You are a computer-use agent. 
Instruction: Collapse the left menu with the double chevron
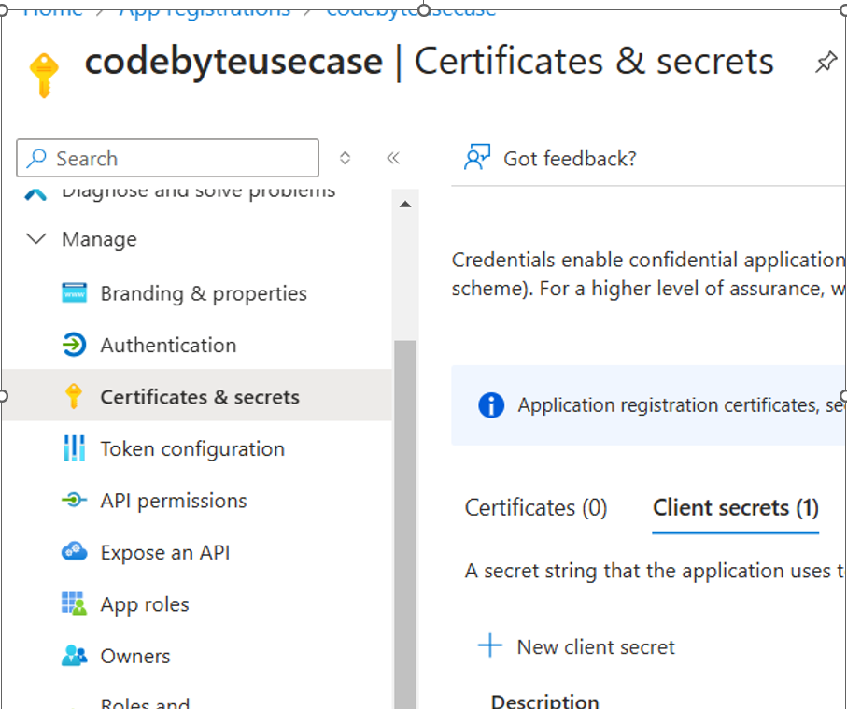coord(392,157)
